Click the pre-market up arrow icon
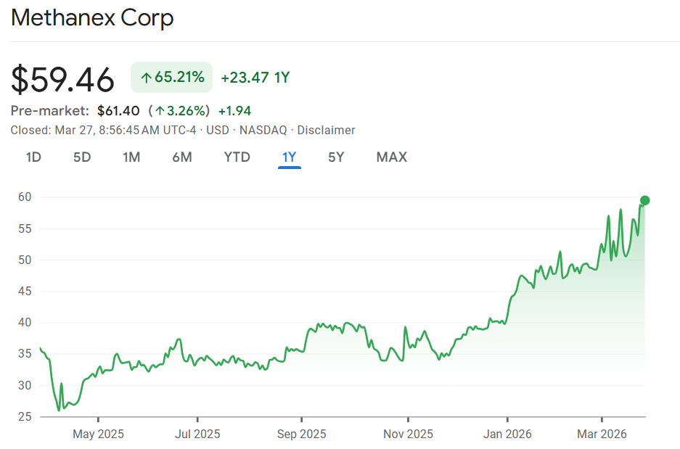This screenshot has height=449, width=680. coord(158,111)
